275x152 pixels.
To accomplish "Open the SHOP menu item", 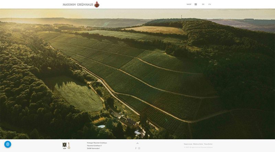I will pyautogui.click(x=189, y=4).
